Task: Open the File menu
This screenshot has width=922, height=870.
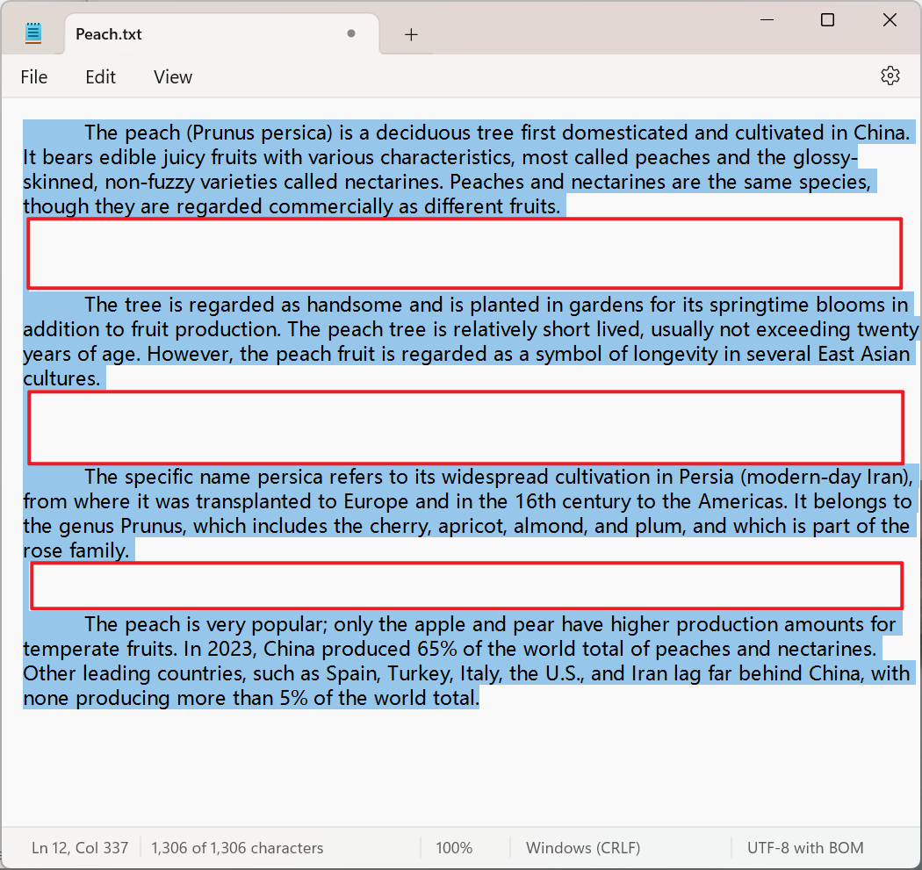Action: tap(34, 77)
